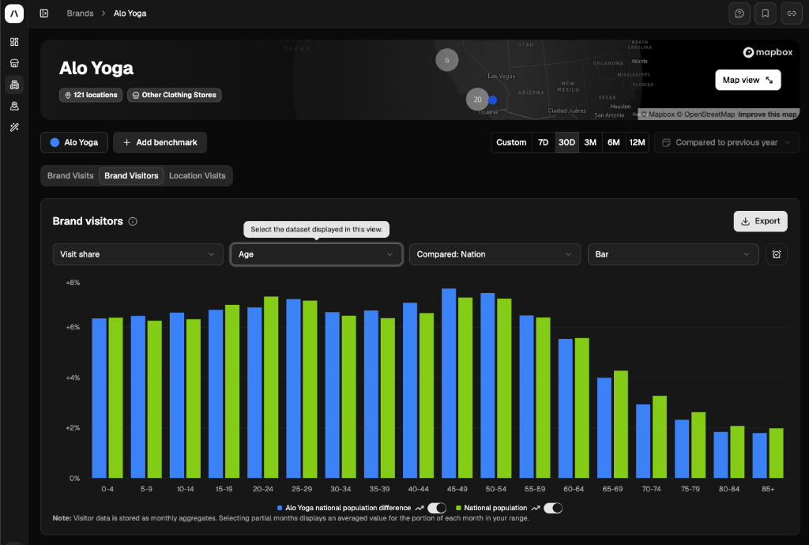Open the store icon in sidebar
The height and width of the screenshot is (545, 809).
coord(14,63)
